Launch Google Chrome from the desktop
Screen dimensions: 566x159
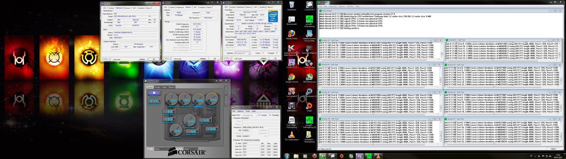(x=291, y=78)
